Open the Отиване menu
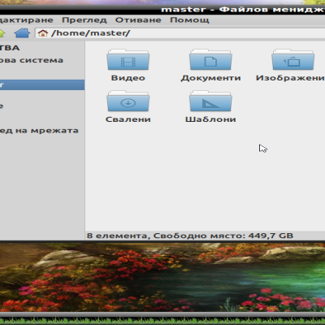Viewport: 325px width, 325px height. pos(138,20)
